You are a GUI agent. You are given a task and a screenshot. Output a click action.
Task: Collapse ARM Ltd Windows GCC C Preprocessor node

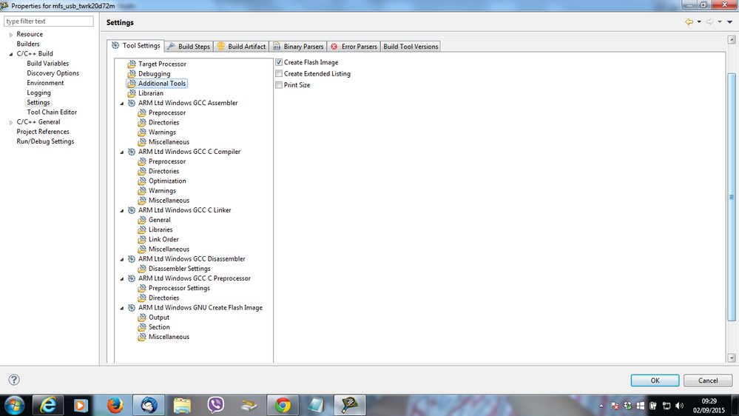click(122, 279)
